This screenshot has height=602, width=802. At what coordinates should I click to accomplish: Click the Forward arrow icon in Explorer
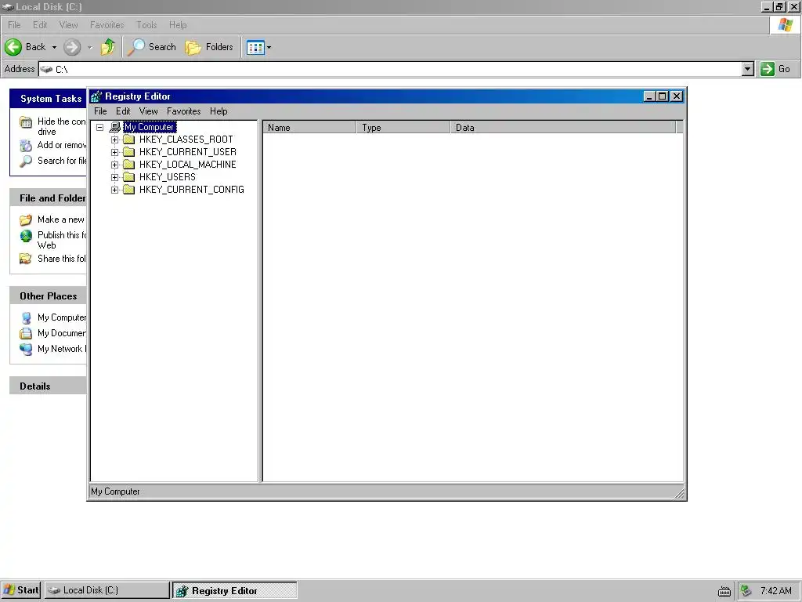(x=72, y=47)
